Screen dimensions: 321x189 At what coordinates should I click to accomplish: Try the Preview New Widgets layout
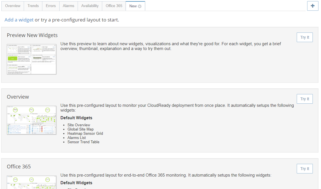pos(305,37)
